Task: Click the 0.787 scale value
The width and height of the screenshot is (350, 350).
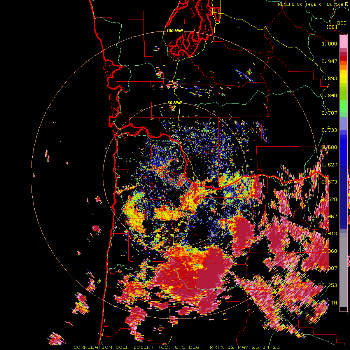Action: [329, 113]
